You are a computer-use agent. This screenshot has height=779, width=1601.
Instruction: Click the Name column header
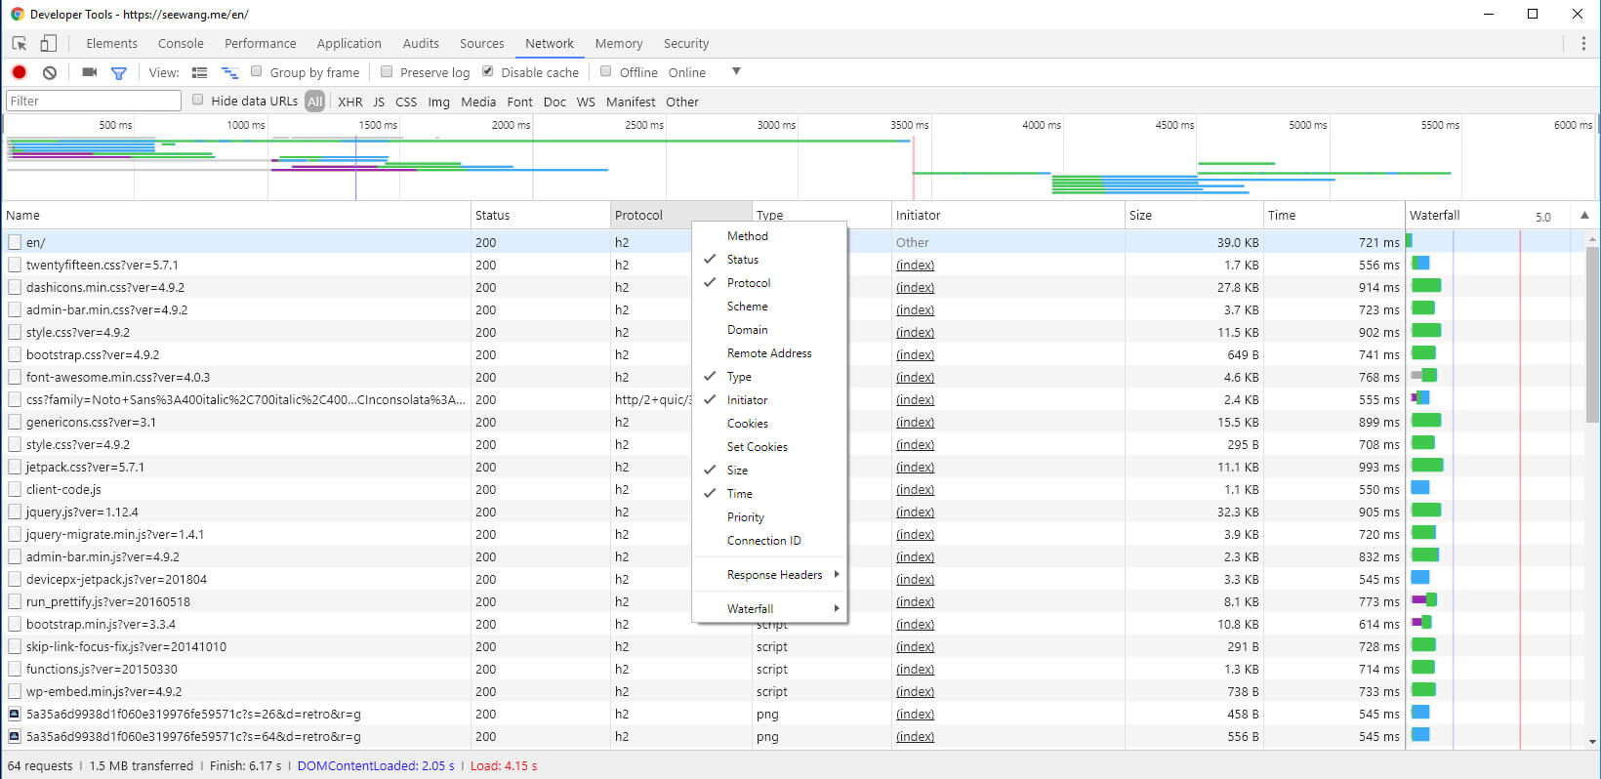pos(236,216)
